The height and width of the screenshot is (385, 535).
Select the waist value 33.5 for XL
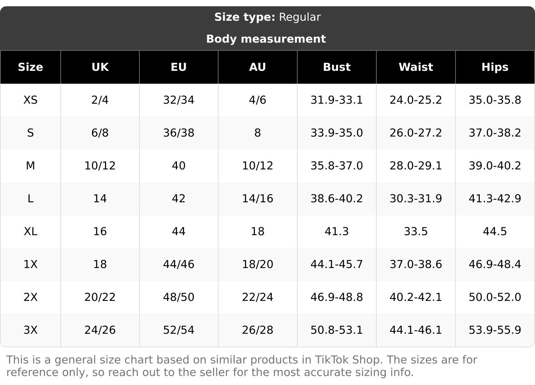pyautogui.click(x=416, y=232)
